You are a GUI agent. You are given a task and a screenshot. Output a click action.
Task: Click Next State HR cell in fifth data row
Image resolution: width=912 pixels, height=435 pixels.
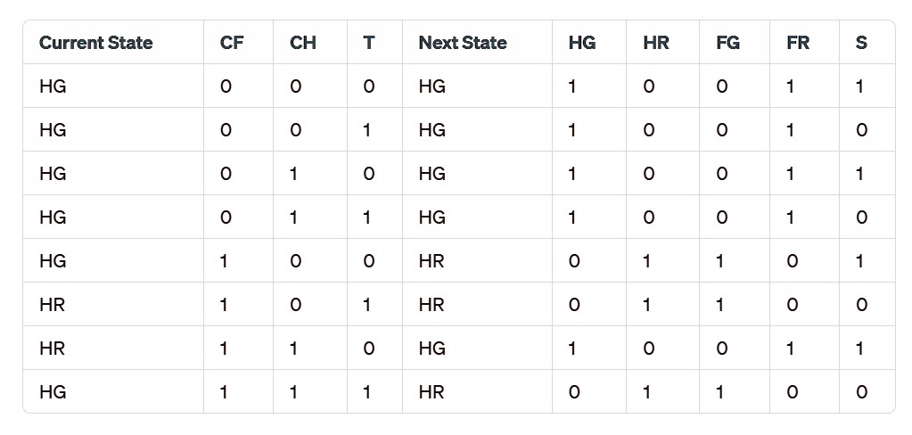[x=431, y=261]
